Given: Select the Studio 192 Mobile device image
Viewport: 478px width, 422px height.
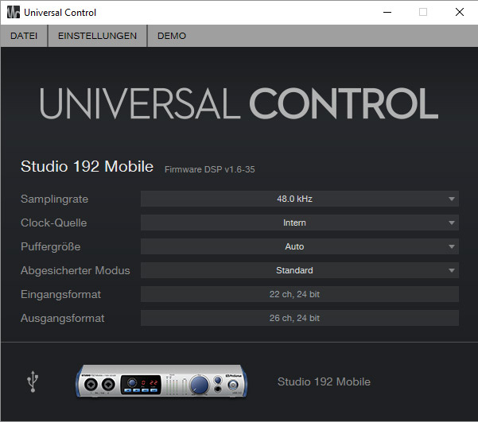Looking at the screenshot, I should pos(160,382).
